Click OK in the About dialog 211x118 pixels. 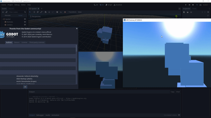coord(25,87)
